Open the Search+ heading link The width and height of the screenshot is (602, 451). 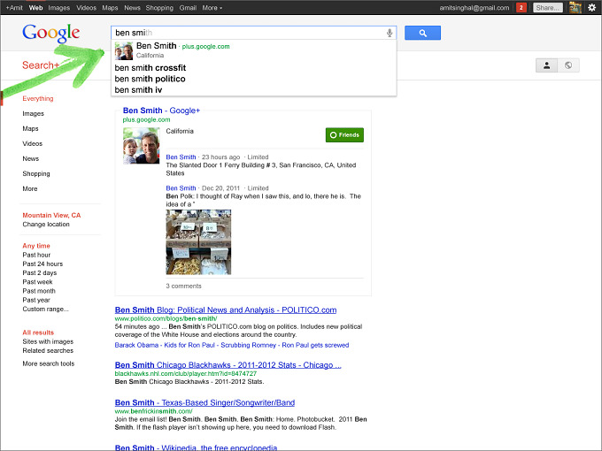tap(41, 65)
